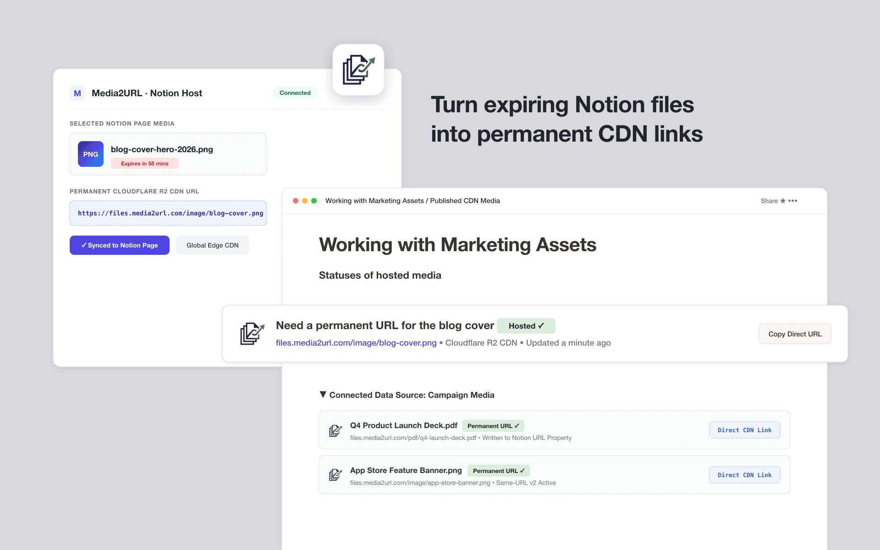
Task: Click Share in Notion window top bar
Action: tap(769, 201)
